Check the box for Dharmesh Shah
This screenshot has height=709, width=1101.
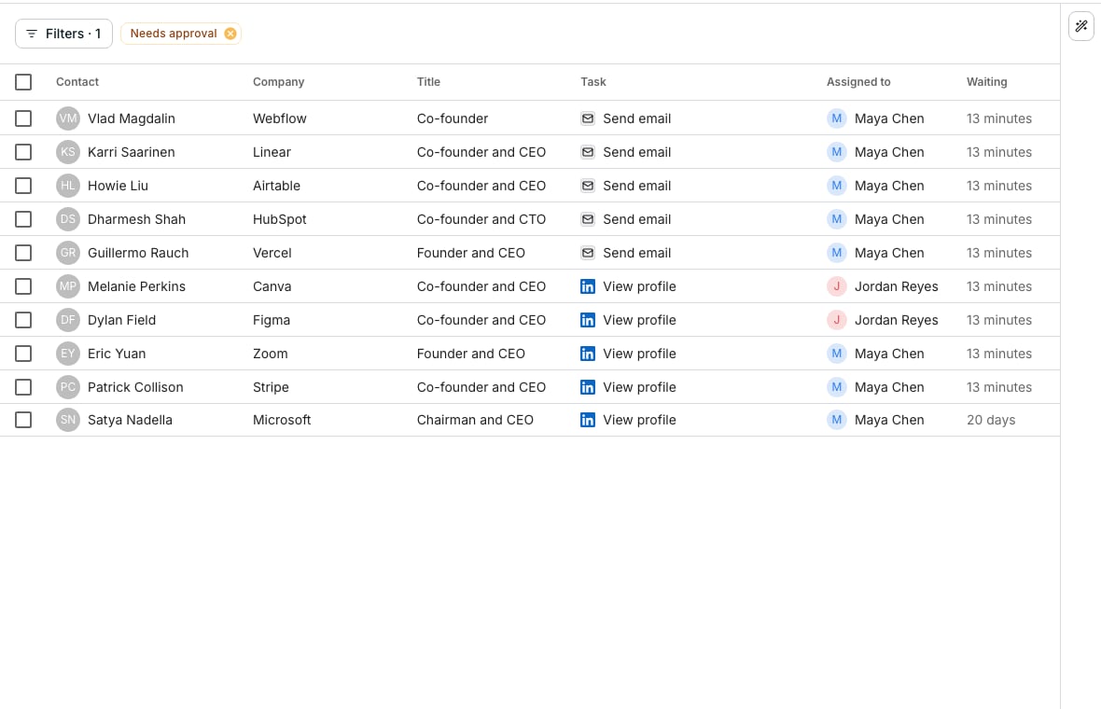coord(23,220)
